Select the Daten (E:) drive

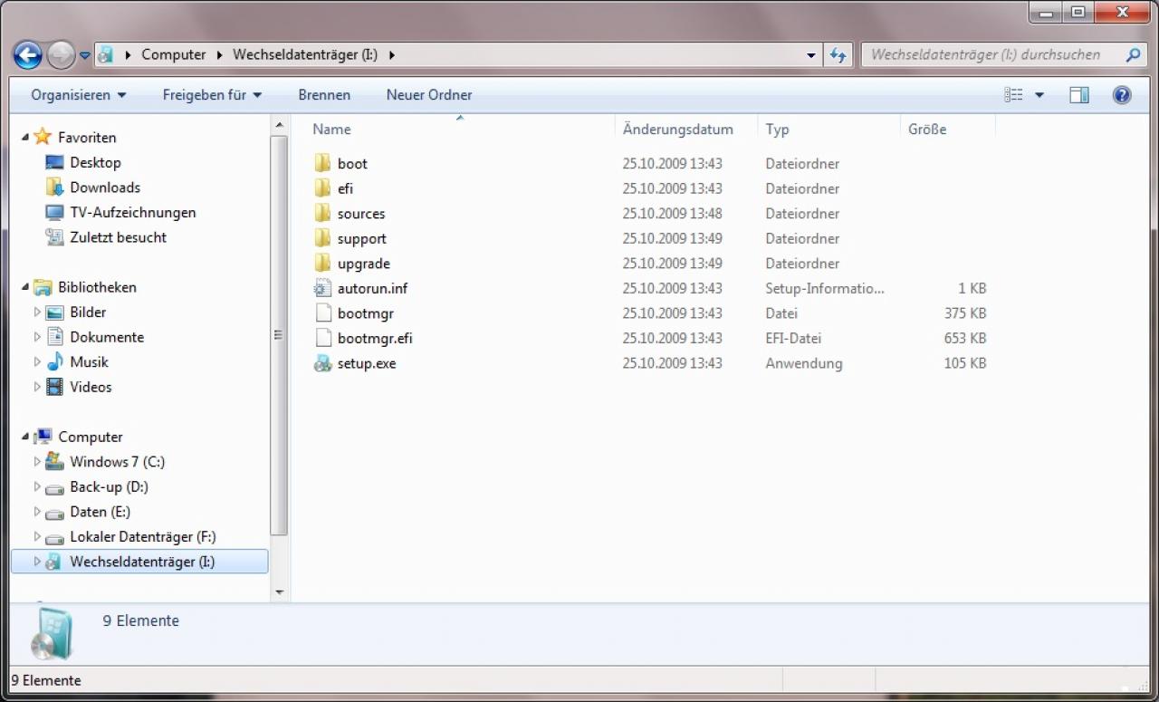(x=101, y=512)
